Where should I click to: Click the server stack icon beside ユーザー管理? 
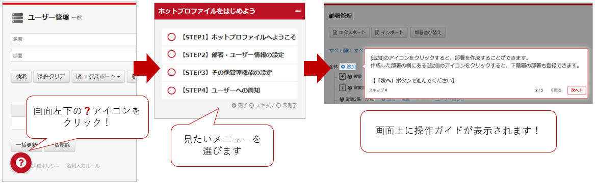coord(17,18)
